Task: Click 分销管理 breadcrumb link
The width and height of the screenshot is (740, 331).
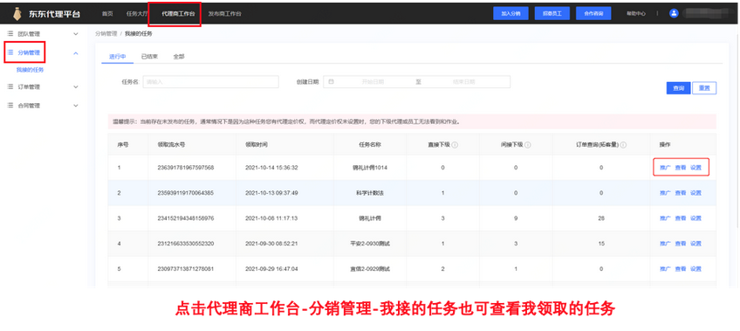Action: 106,34
